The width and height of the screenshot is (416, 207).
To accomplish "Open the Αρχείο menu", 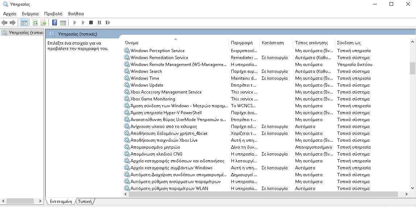I will (9, 14).
